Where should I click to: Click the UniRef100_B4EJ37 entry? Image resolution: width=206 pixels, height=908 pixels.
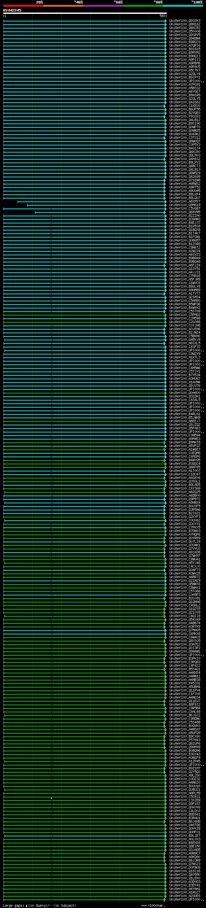tap(185, 223)
